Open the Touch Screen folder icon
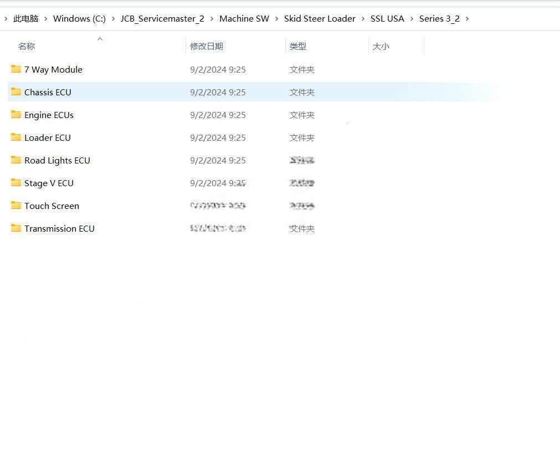 pyautogui.click(x=16, y=206)
